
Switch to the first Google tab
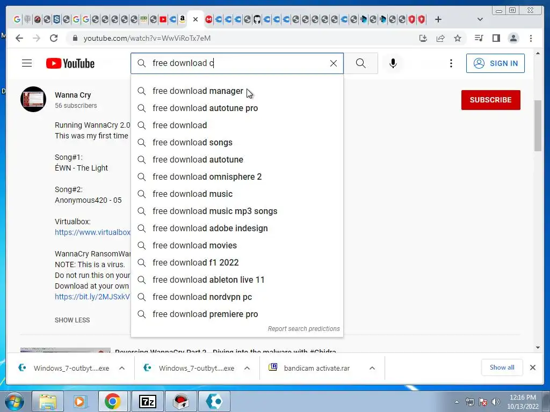pyautogui.click(x=17, y=20)
